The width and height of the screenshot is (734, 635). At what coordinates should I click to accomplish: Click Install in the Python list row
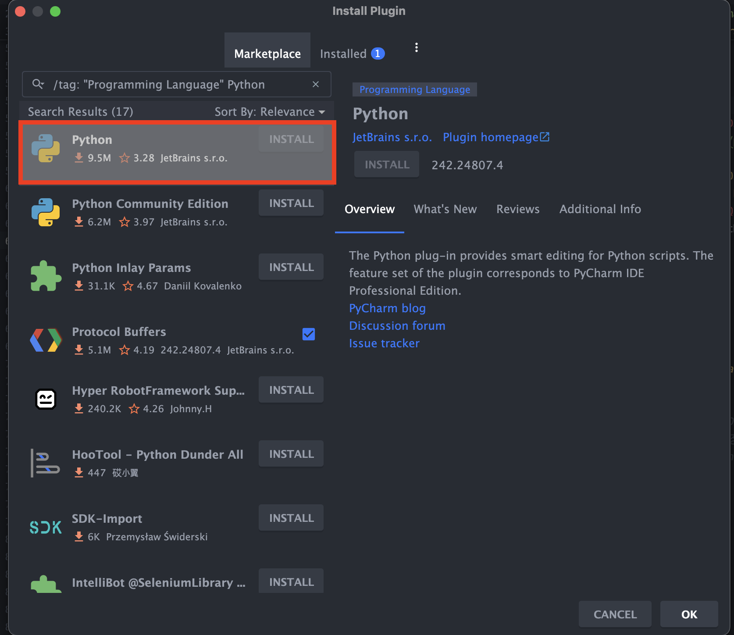point(291,139)
